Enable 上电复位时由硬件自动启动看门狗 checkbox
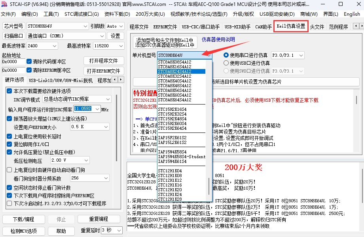The height and width of the screenshot is (237, 364). [x=9, y=170]
